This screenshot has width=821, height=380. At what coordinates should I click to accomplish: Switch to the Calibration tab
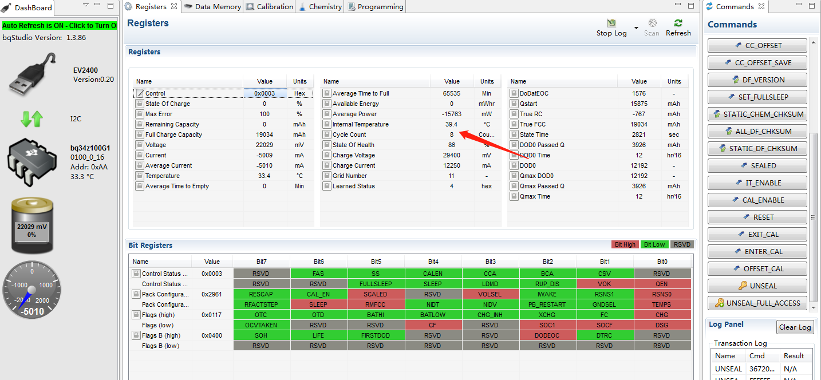point(270,7)
